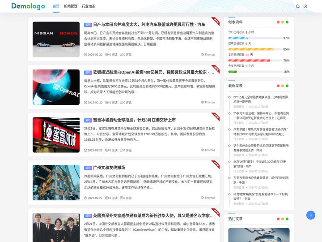This screenshot has width=322, height=242.
Task: Click the yellow dot in 似水流年 widget
Action: pos(283,22)
